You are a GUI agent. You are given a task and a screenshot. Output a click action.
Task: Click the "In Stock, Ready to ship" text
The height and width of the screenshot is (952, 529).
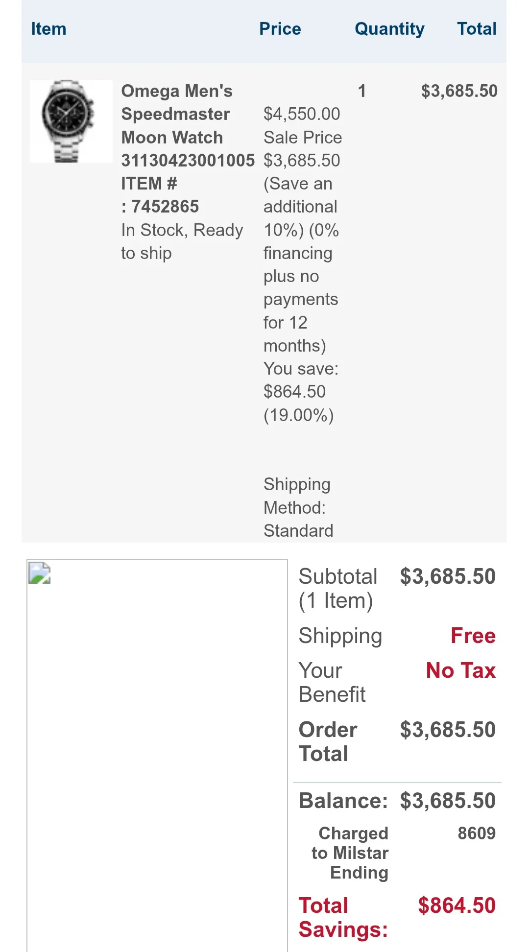click(x=182, y=241)
